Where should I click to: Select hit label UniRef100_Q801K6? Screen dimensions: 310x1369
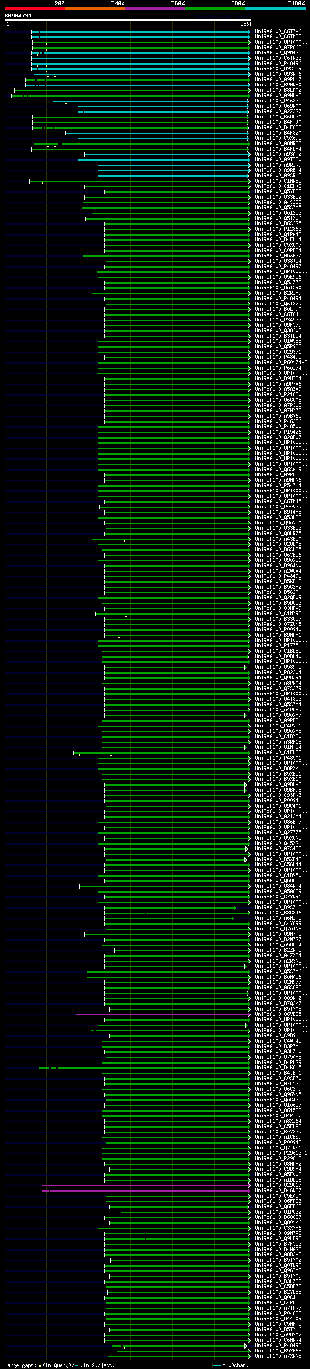point(278,1223)
